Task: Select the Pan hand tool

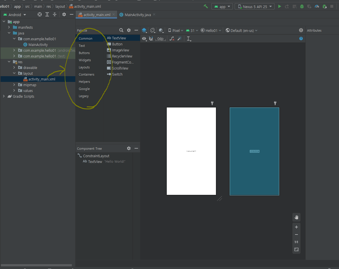Action: [296, 217]
